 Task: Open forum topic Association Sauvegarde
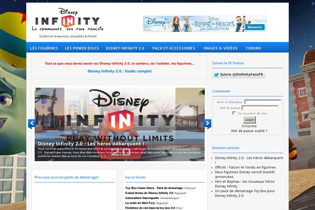pyautogui.click(x=142, y=198)
